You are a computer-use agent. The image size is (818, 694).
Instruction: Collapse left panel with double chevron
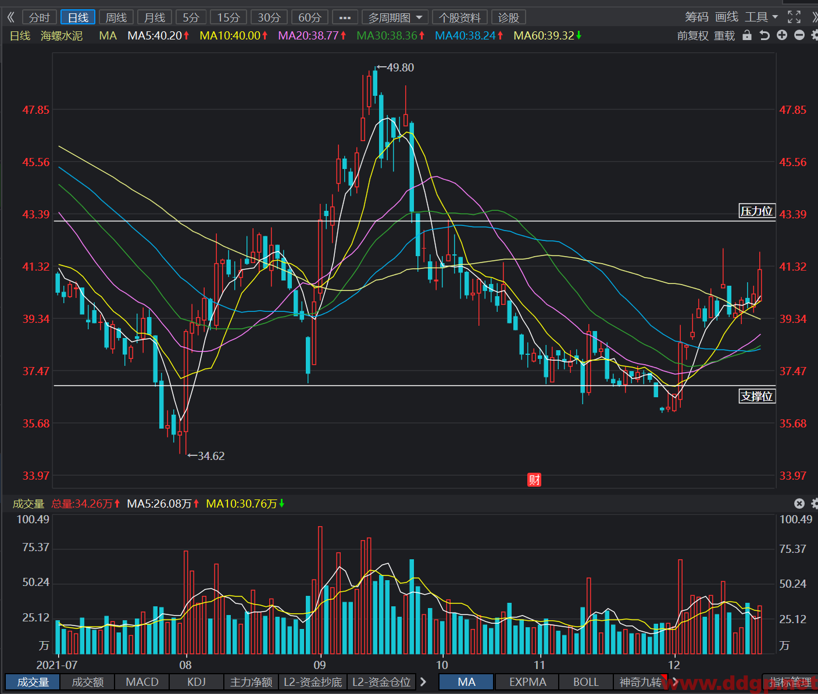[10, 17]
